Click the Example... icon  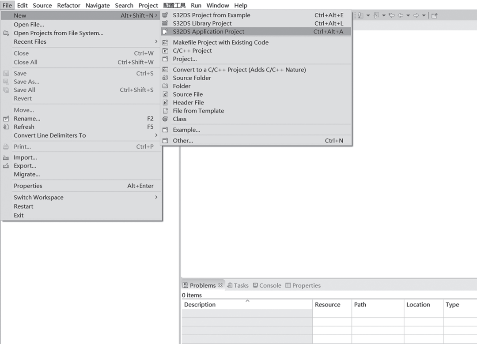[165, 130]
